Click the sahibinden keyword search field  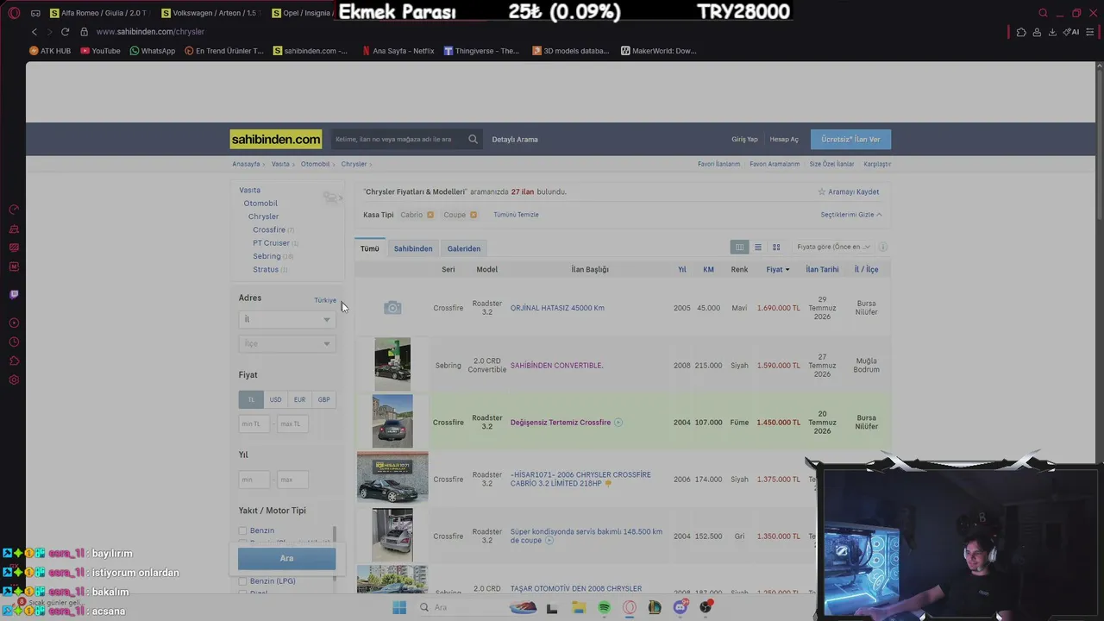coord(399,139)
